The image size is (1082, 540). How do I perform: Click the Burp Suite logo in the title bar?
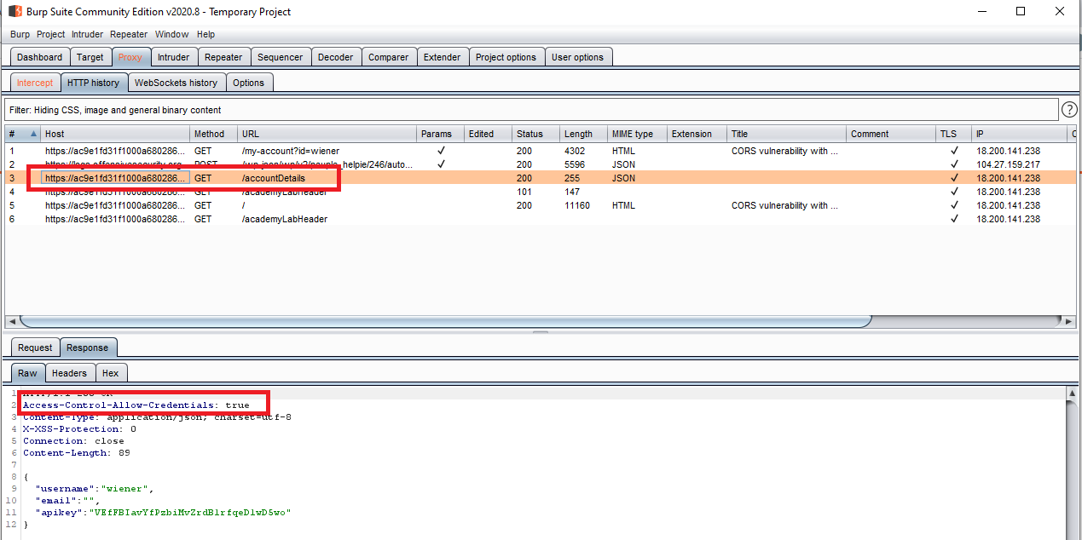pyautogui.click(x=14, y=12)
